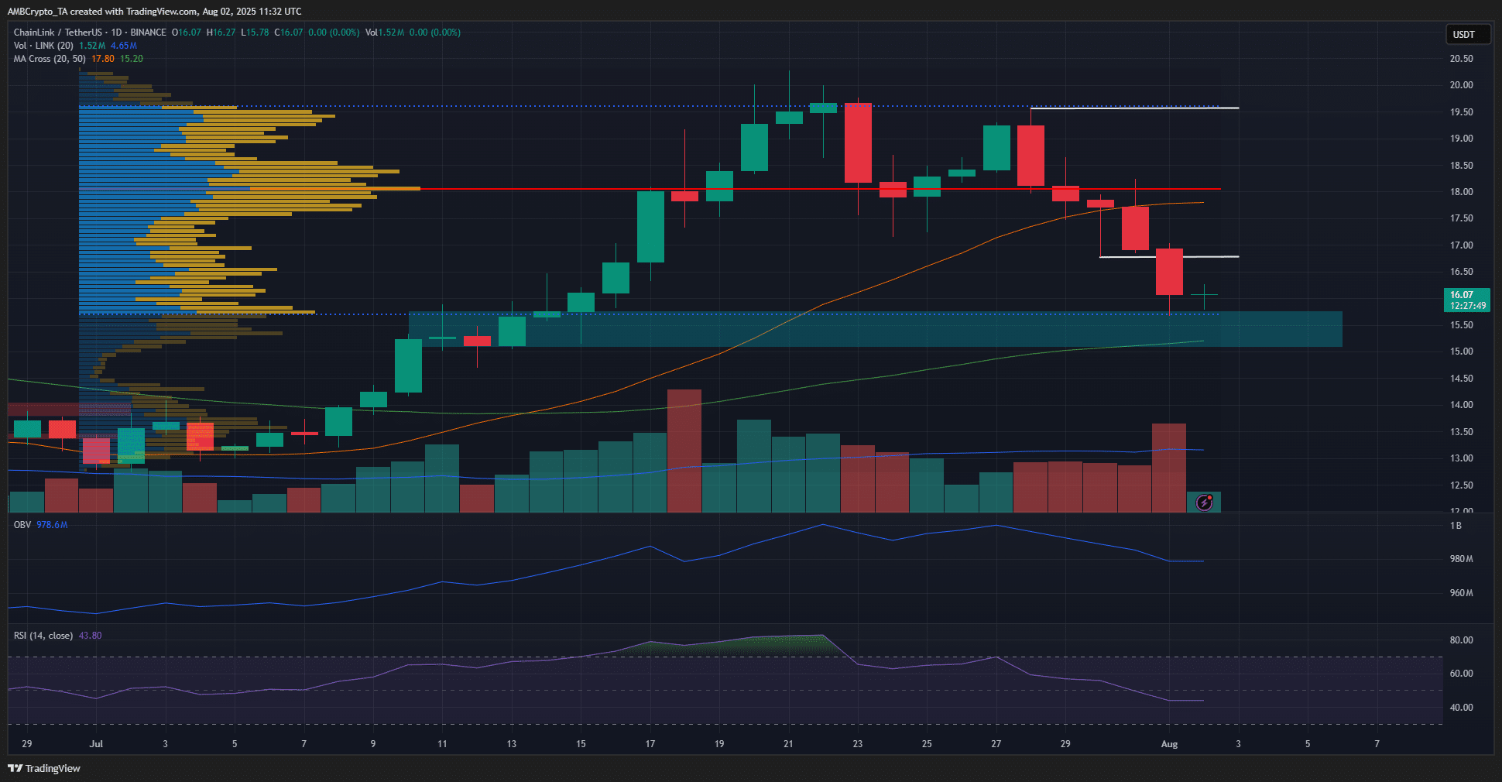Click the 978.6M OBV value readout
This screenshot has height=782, width=1502.
point(52,525)
